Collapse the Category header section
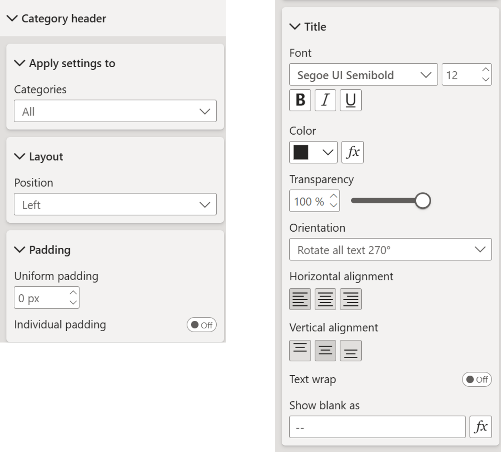The height and width of the screenshot is (452, 501). (x=12, y=18)
